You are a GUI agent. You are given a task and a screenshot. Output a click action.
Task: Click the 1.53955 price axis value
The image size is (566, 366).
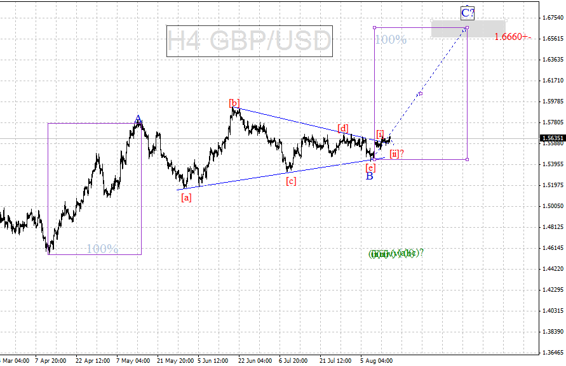553,164
